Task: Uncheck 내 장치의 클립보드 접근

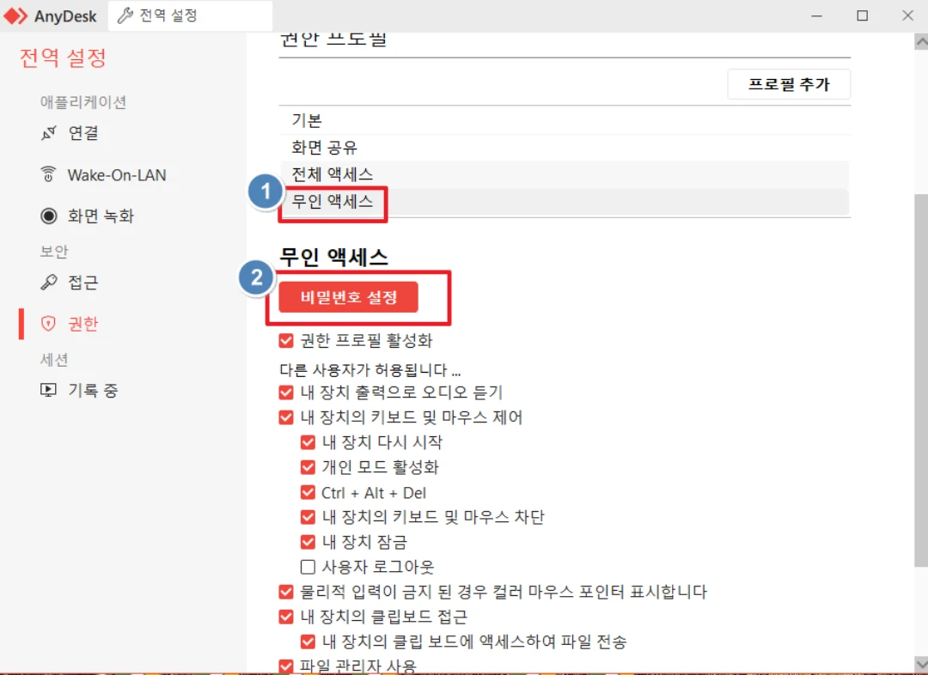Action: click(x=286, y=616)
